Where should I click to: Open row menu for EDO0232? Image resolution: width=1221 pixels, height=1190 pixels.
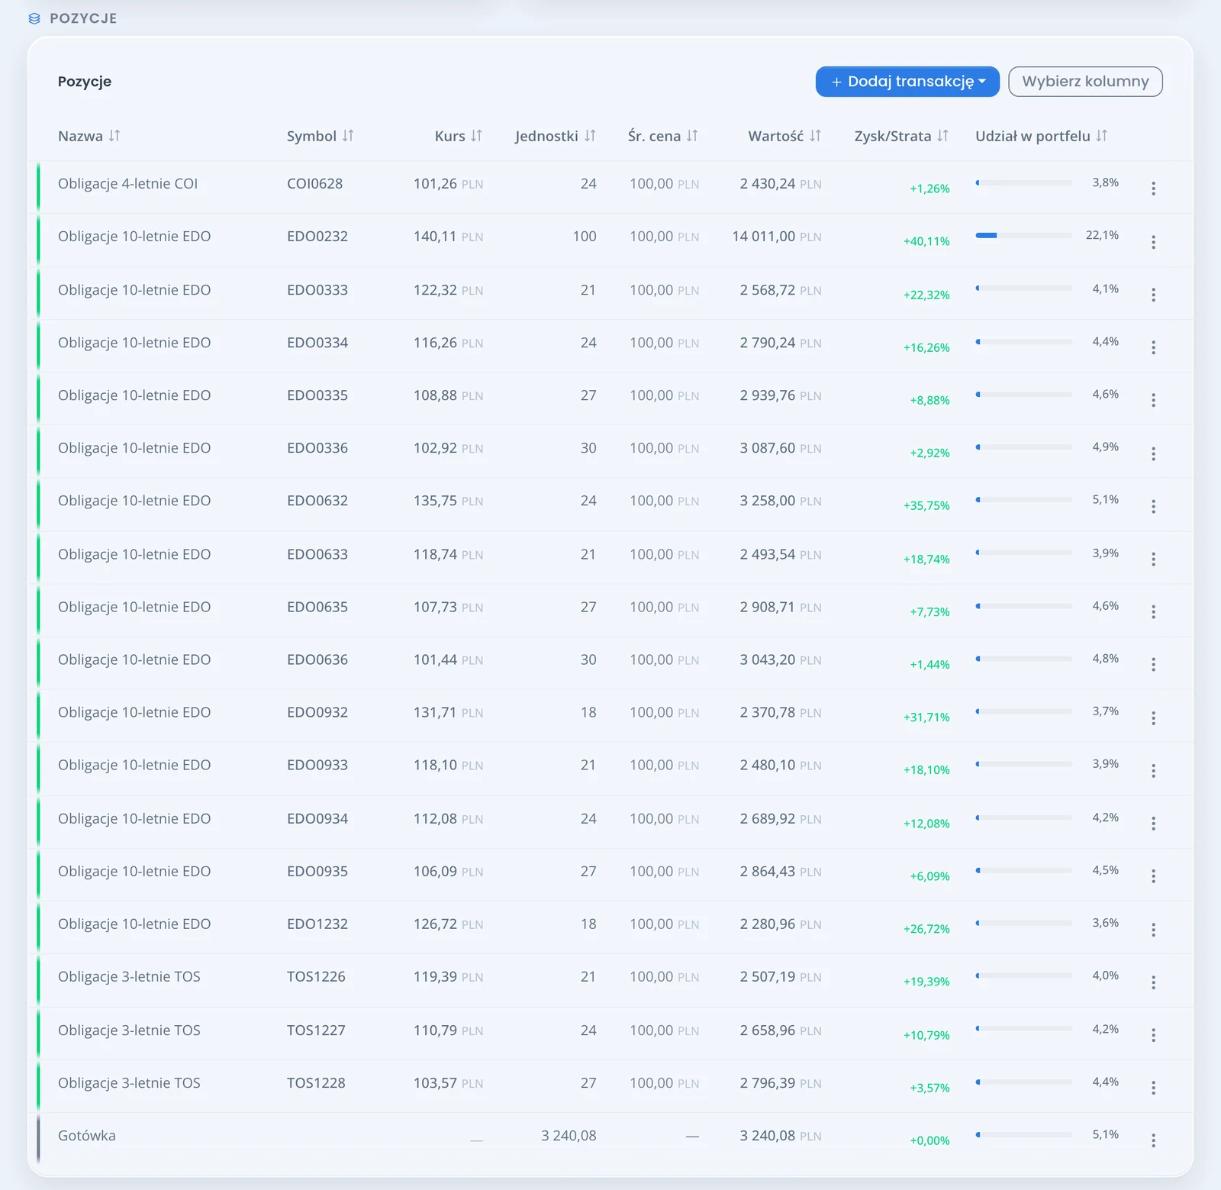click(x=1153, y=242)
